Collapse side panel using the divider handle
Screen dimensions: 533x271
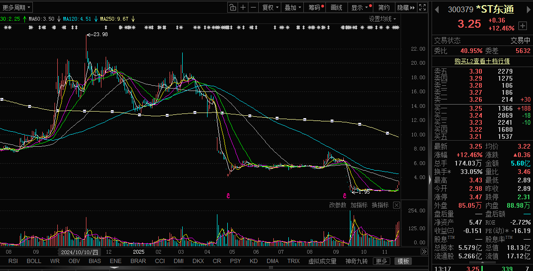430,179
